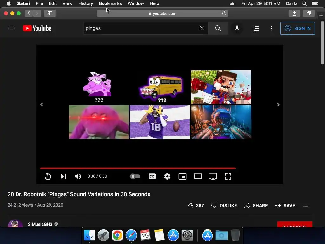Open more actions ellipsis under video
The height and width of the screenshot is (244, 325).
tap(306, 206)
